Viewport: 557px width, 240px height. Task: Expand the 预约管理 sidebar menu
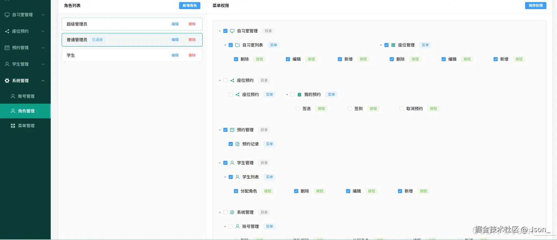tap(25, 48)
